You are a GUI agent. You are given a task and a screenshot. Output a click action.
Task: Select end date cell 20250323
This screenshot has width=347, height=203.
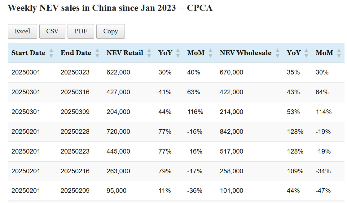tap(75, 72)
